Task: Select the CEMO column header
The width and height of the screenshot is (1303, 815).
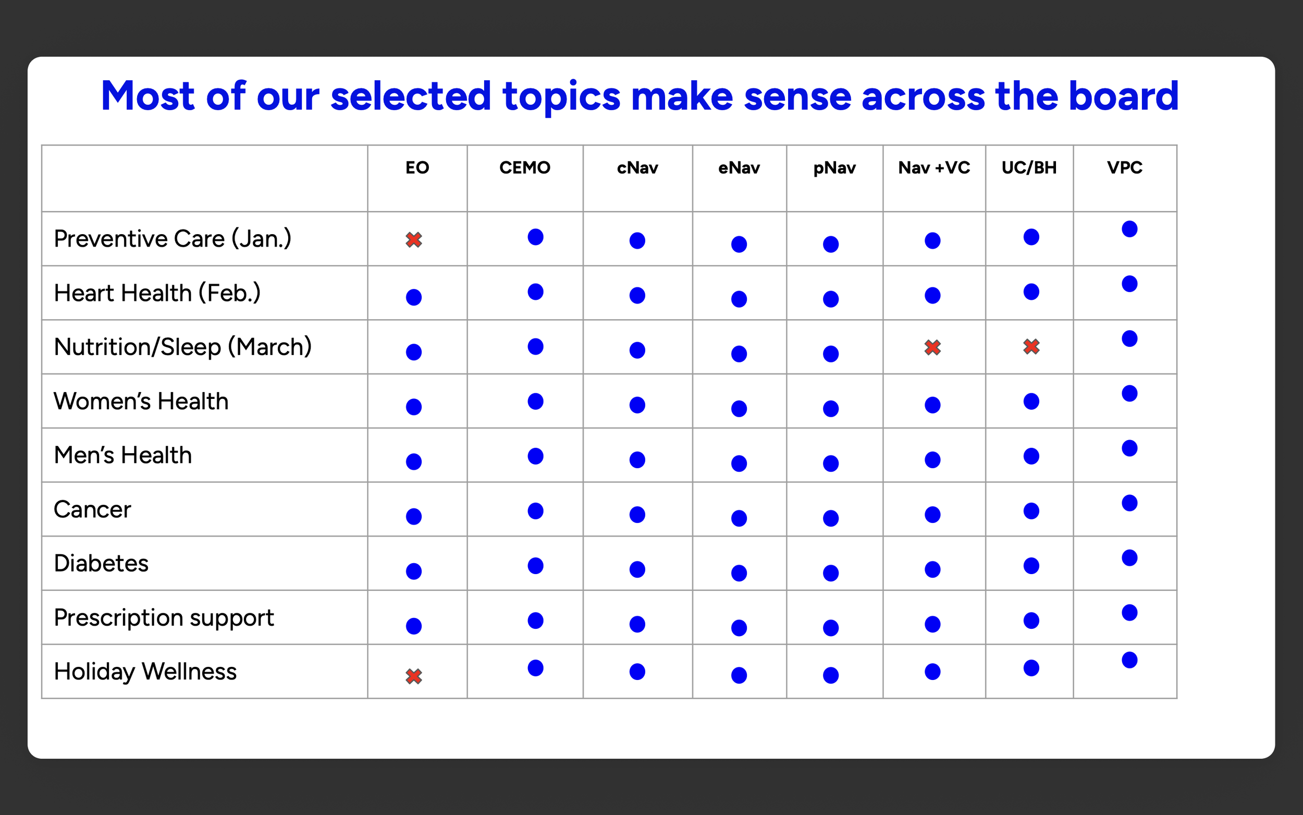Action: [525, 167]
